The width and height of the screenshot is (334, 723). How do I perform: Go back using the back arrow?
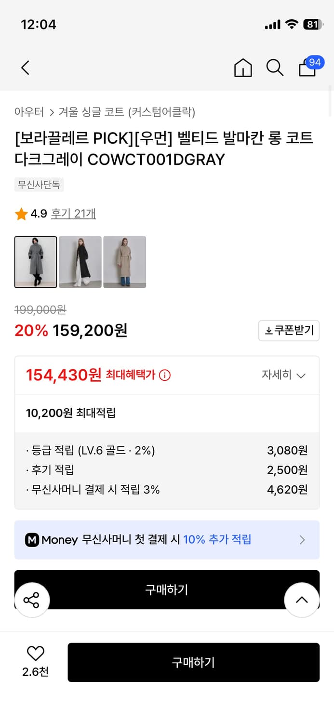click(x=25, y=68)
